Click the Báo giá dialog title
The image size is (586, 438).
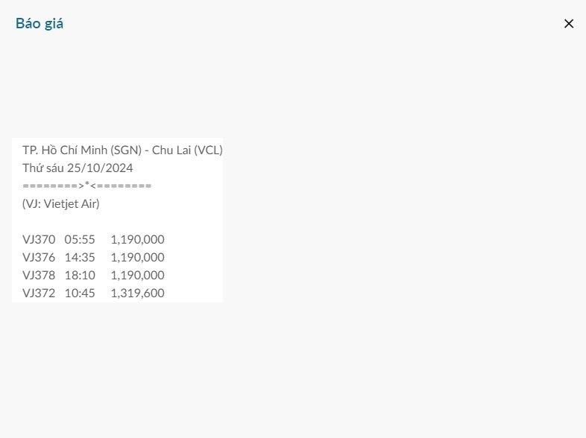(40, 23)
